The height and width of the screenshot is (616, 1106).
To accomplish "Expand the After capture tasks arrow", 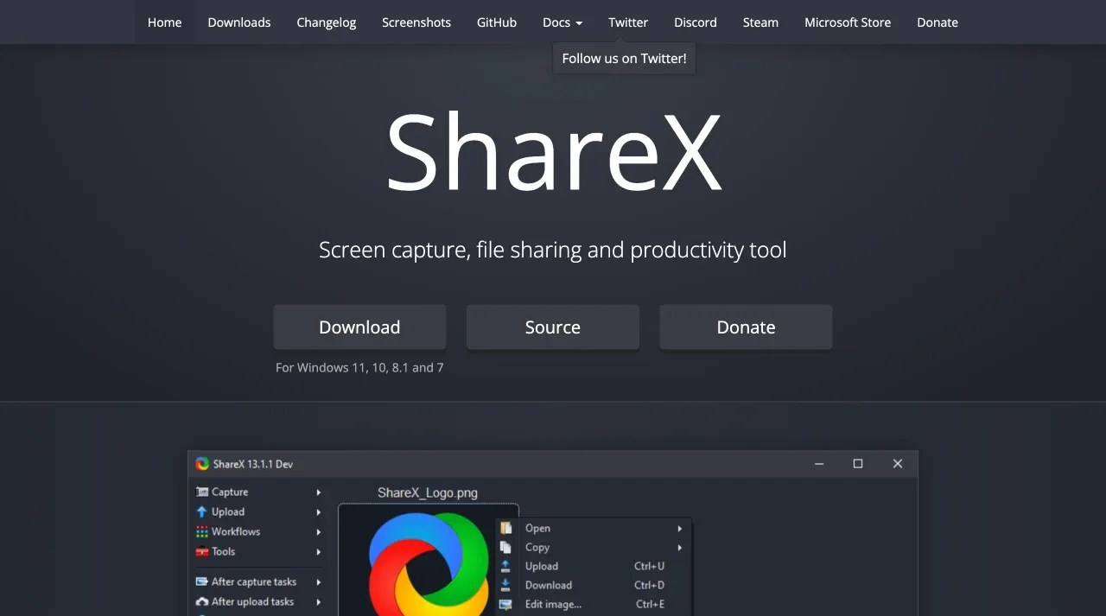I will [x=318, y=581].
